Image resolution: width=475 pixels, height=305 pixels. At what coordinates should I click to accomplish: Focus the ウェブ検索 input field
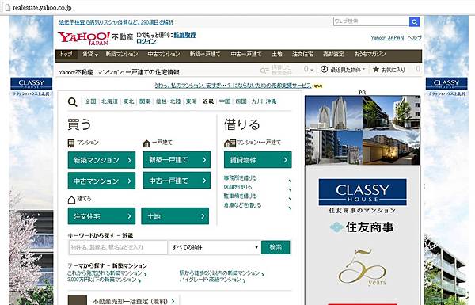(371, 21)
